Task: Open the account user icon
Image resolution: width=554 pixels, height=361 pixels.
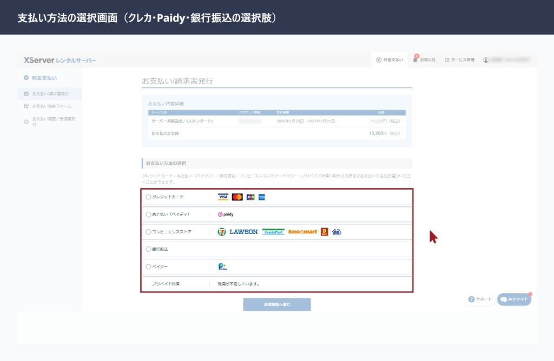Action: pyautogui.click(x=486, y=59)
